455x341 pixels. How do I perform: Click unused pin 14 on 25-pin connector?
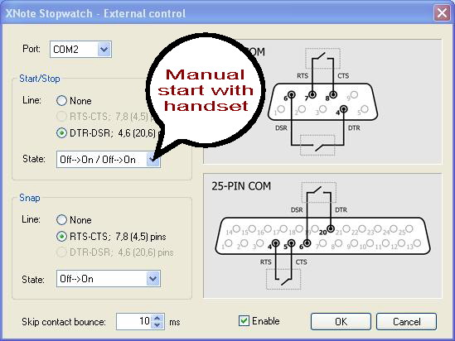pos(236,229)
